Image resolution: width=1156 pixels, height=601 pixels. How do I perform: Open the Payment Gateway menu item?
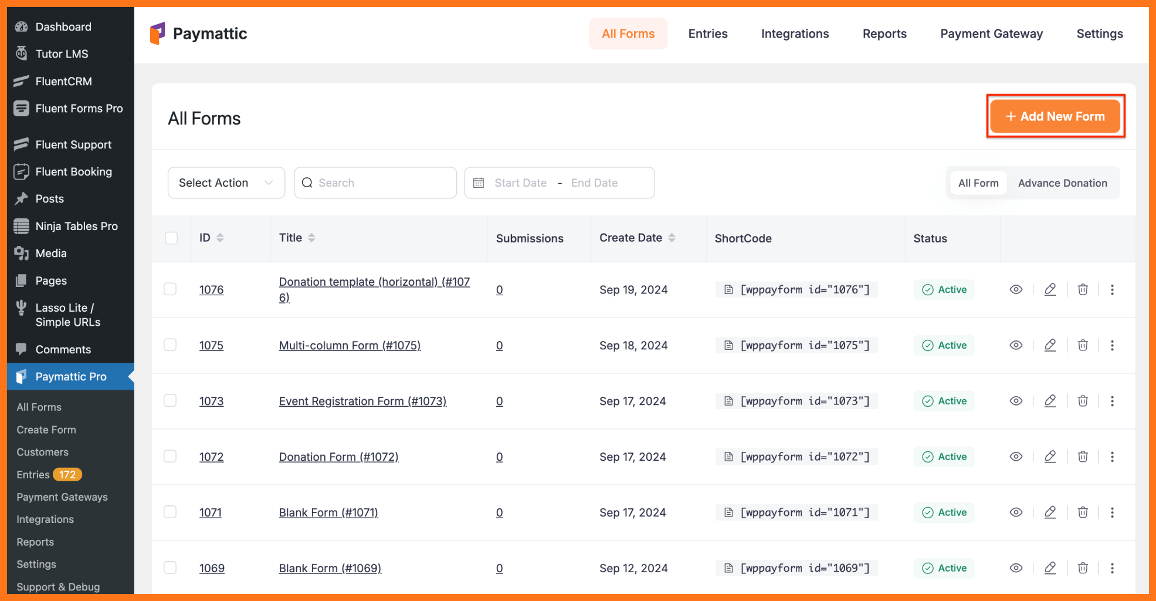click(991, 33)
